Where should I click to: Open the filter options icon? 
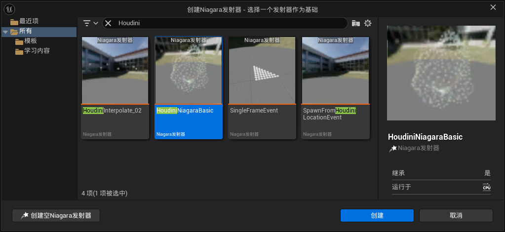(87, 23)
